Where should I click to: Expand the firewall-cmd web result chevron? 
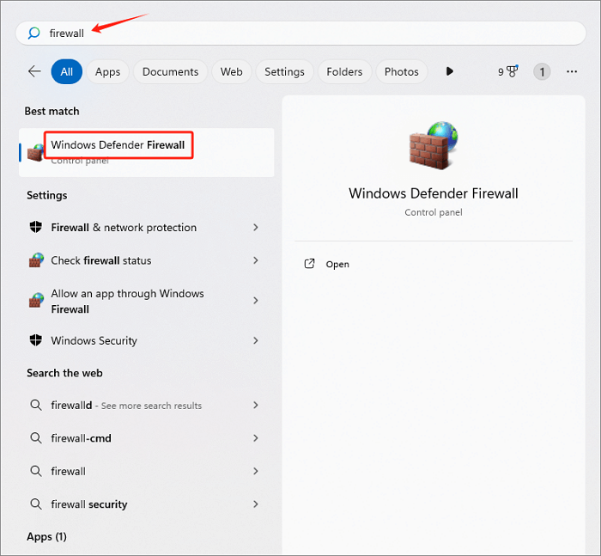coord(256,438)
